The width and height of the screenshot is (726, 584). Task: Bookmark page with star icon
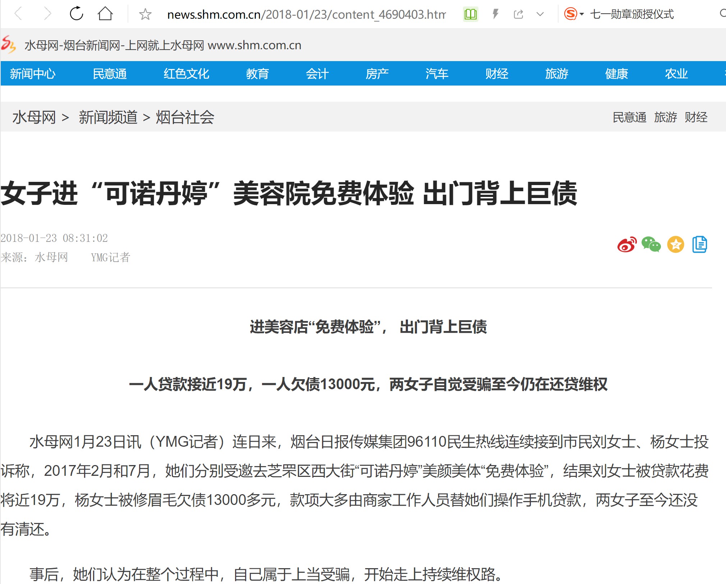145,14
